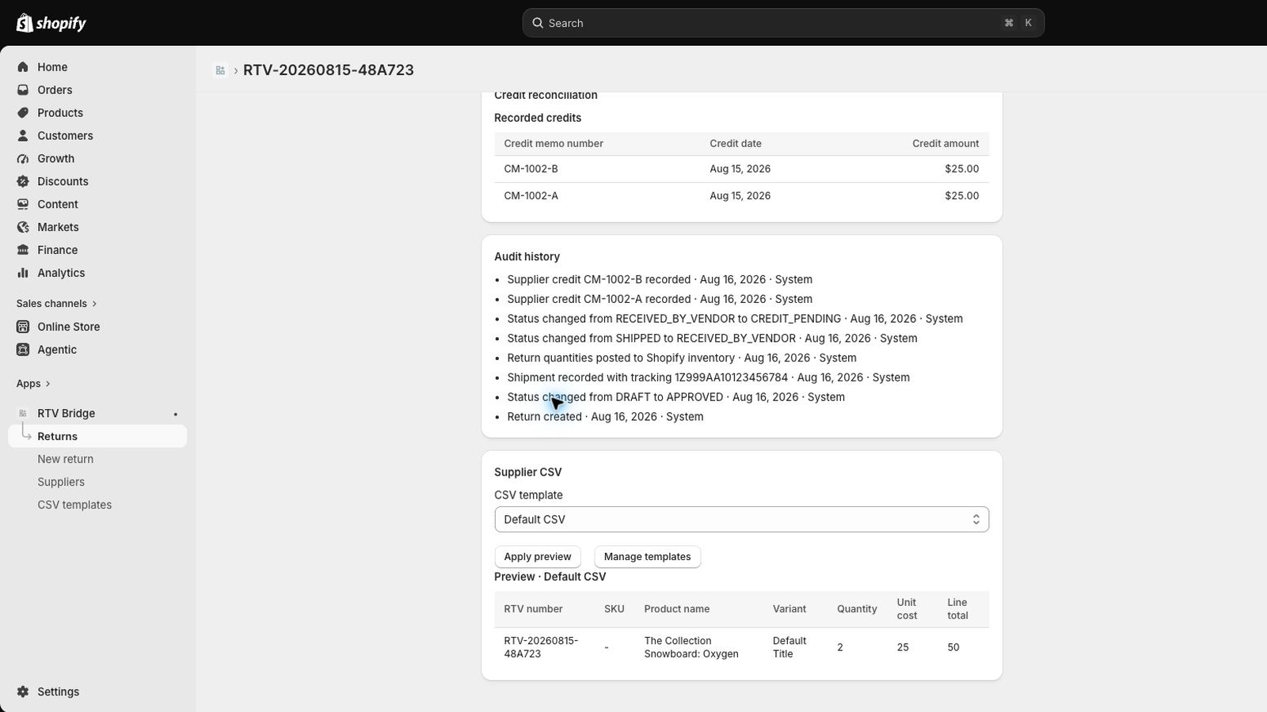Image resolution: width=1267 pixels, height=712 pixels.
Task: Click the Return created audit entry
Action: [605, 417]
